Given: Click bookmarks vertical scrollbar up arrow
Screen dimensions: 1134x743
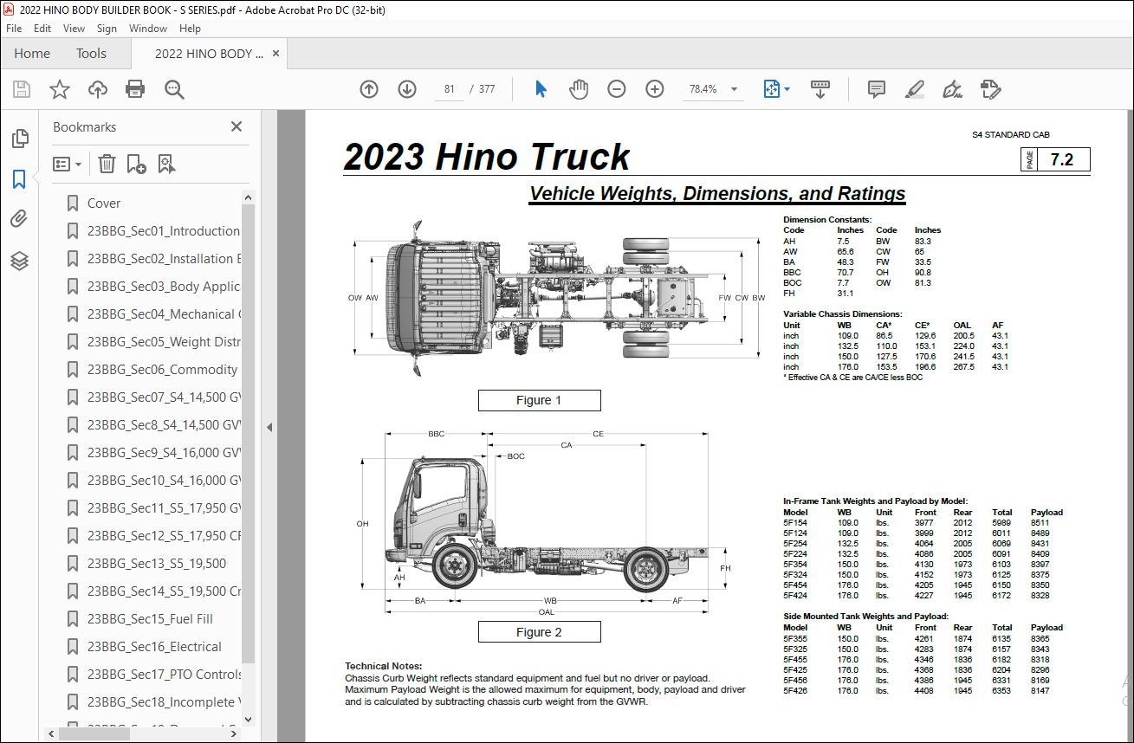Looking at the screenshot, I should [x=249, y=197].
